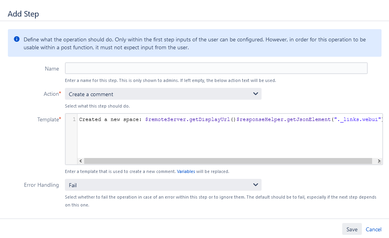Open the Action dropdown showing Create a comment
Screen dimensions: 389x238
click(163, 94)
